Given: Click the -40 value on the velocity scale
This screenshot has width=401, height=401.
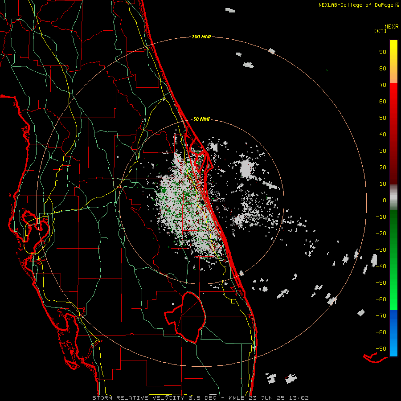Looking at the screenshot, I should [x=381, y=266].
